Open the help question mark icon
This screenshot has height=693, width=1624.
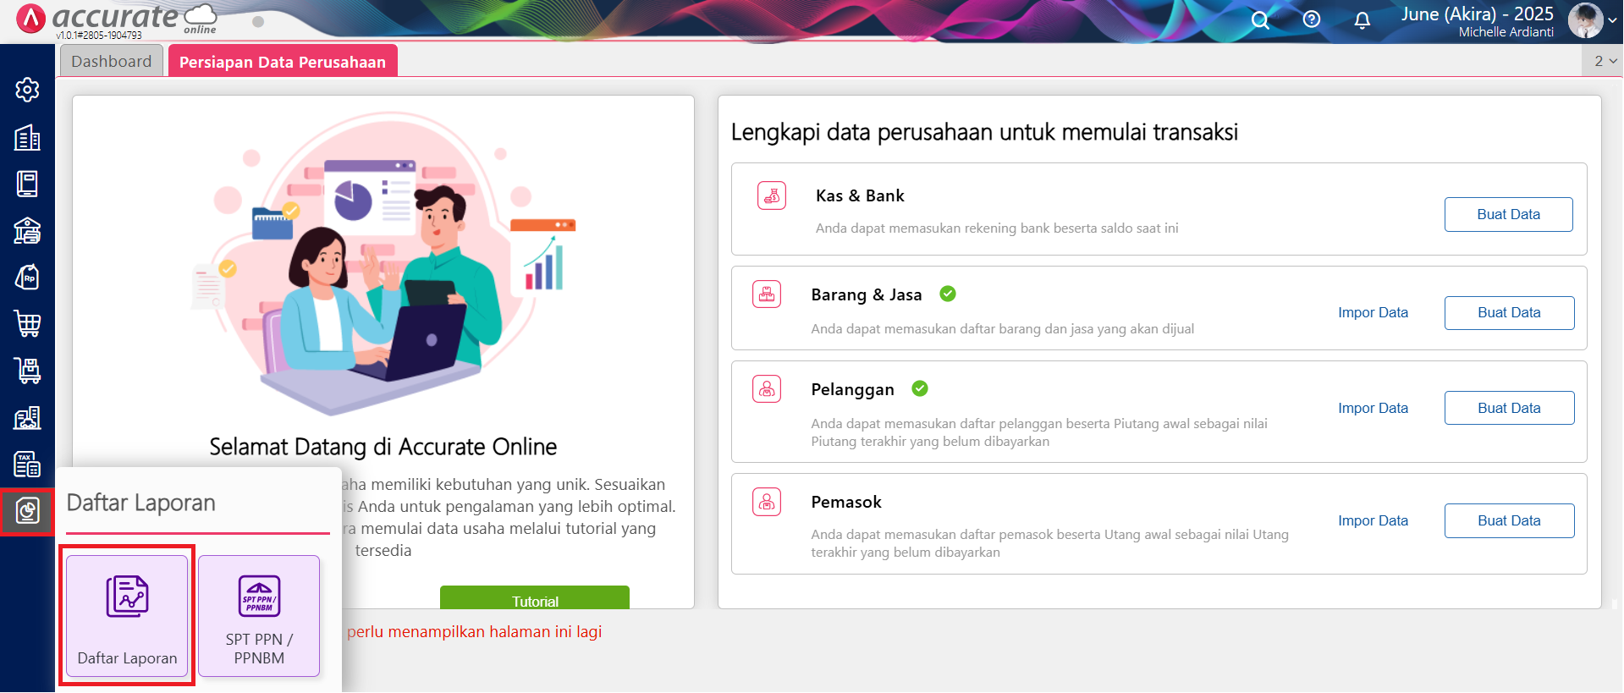[1311, 19]
